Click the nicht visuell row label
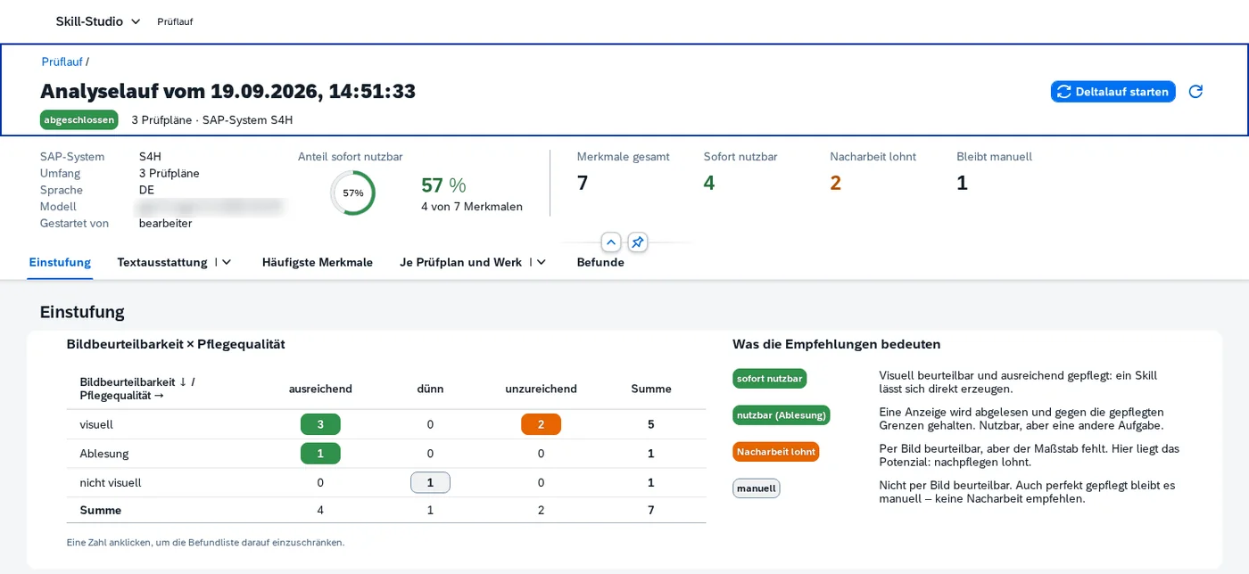The height and width of the screenshot is (574, 1249). pyautogui.click(x=111, y=482)
